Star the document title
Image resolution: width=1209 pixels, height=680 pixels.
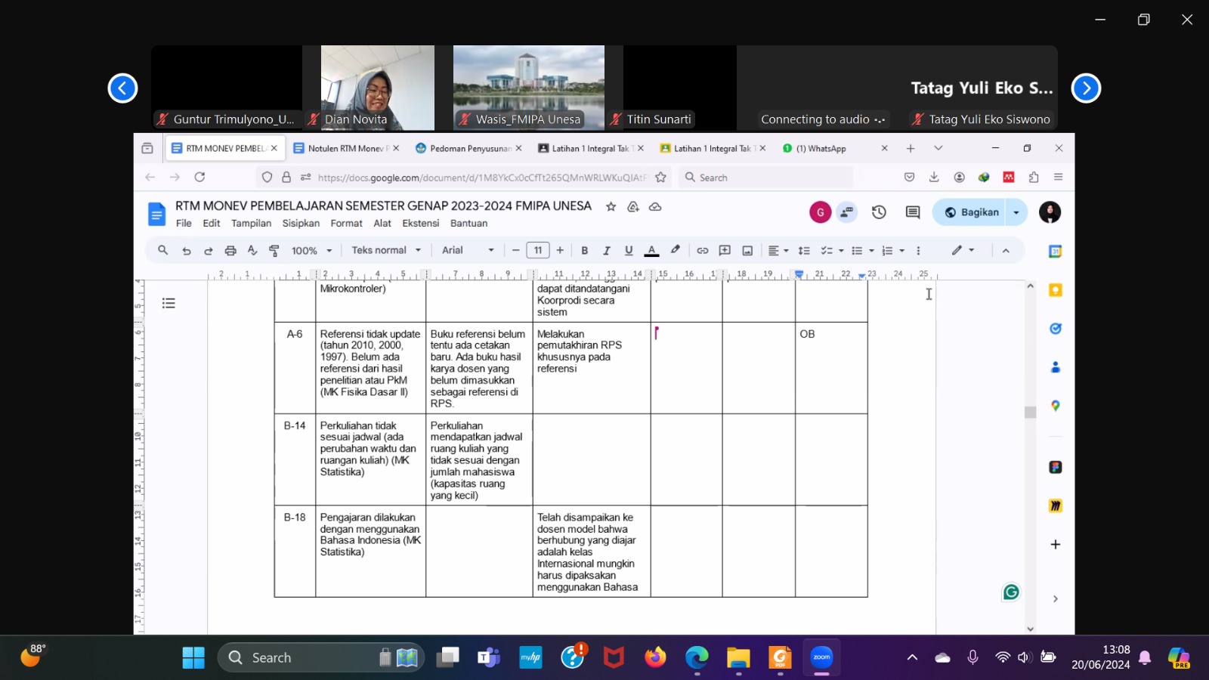pyautogui.click(x=611, y=206)
